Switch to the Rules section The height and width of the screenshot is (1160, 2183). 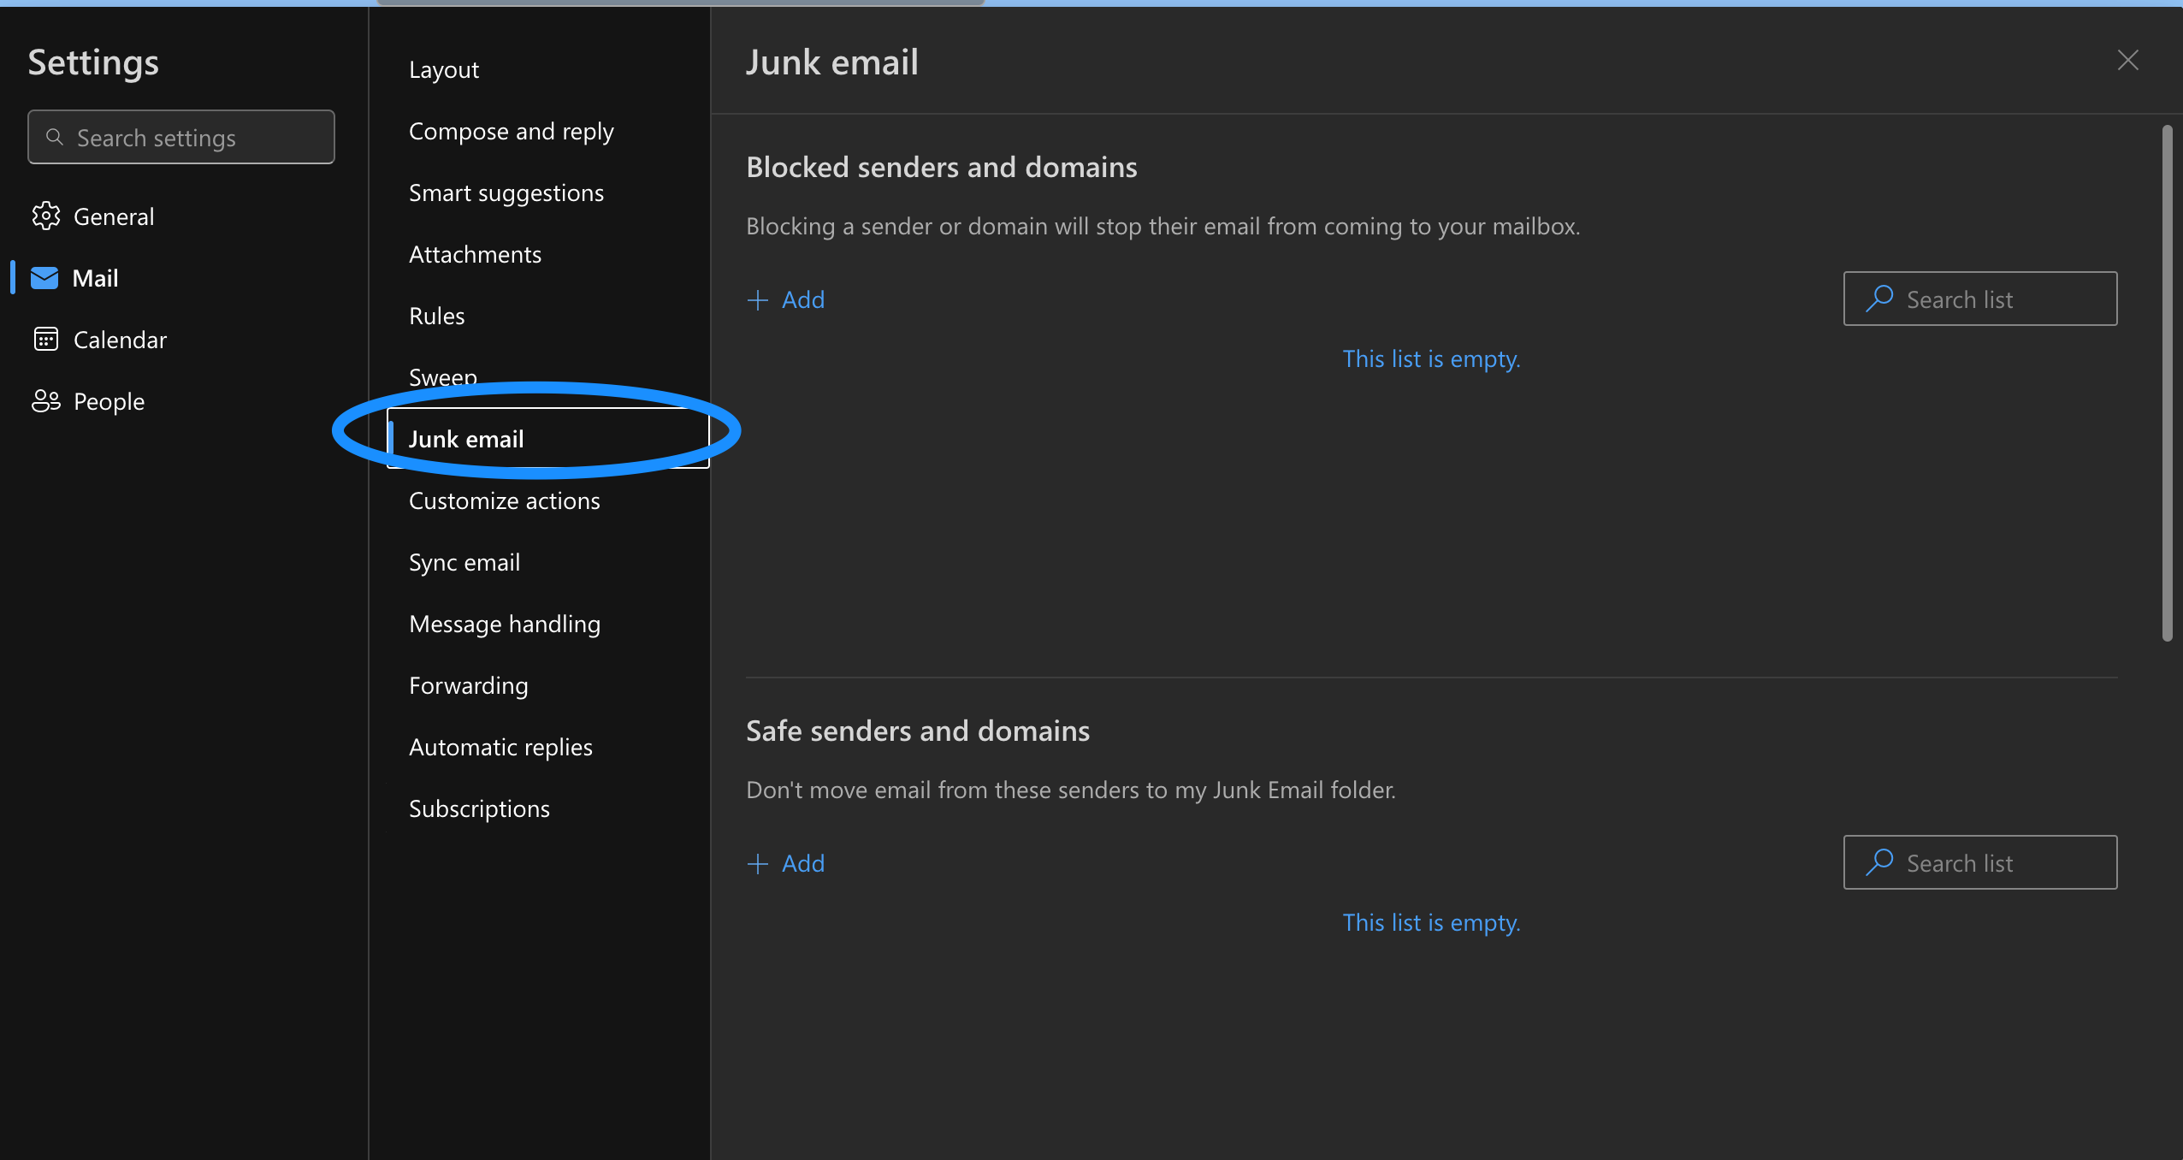(435, 315)
